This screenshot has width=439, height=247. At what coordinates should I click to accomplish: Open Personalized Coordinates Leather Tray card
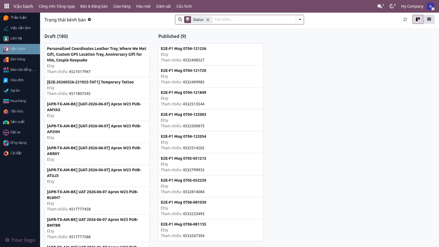click(x=97, y=60)
